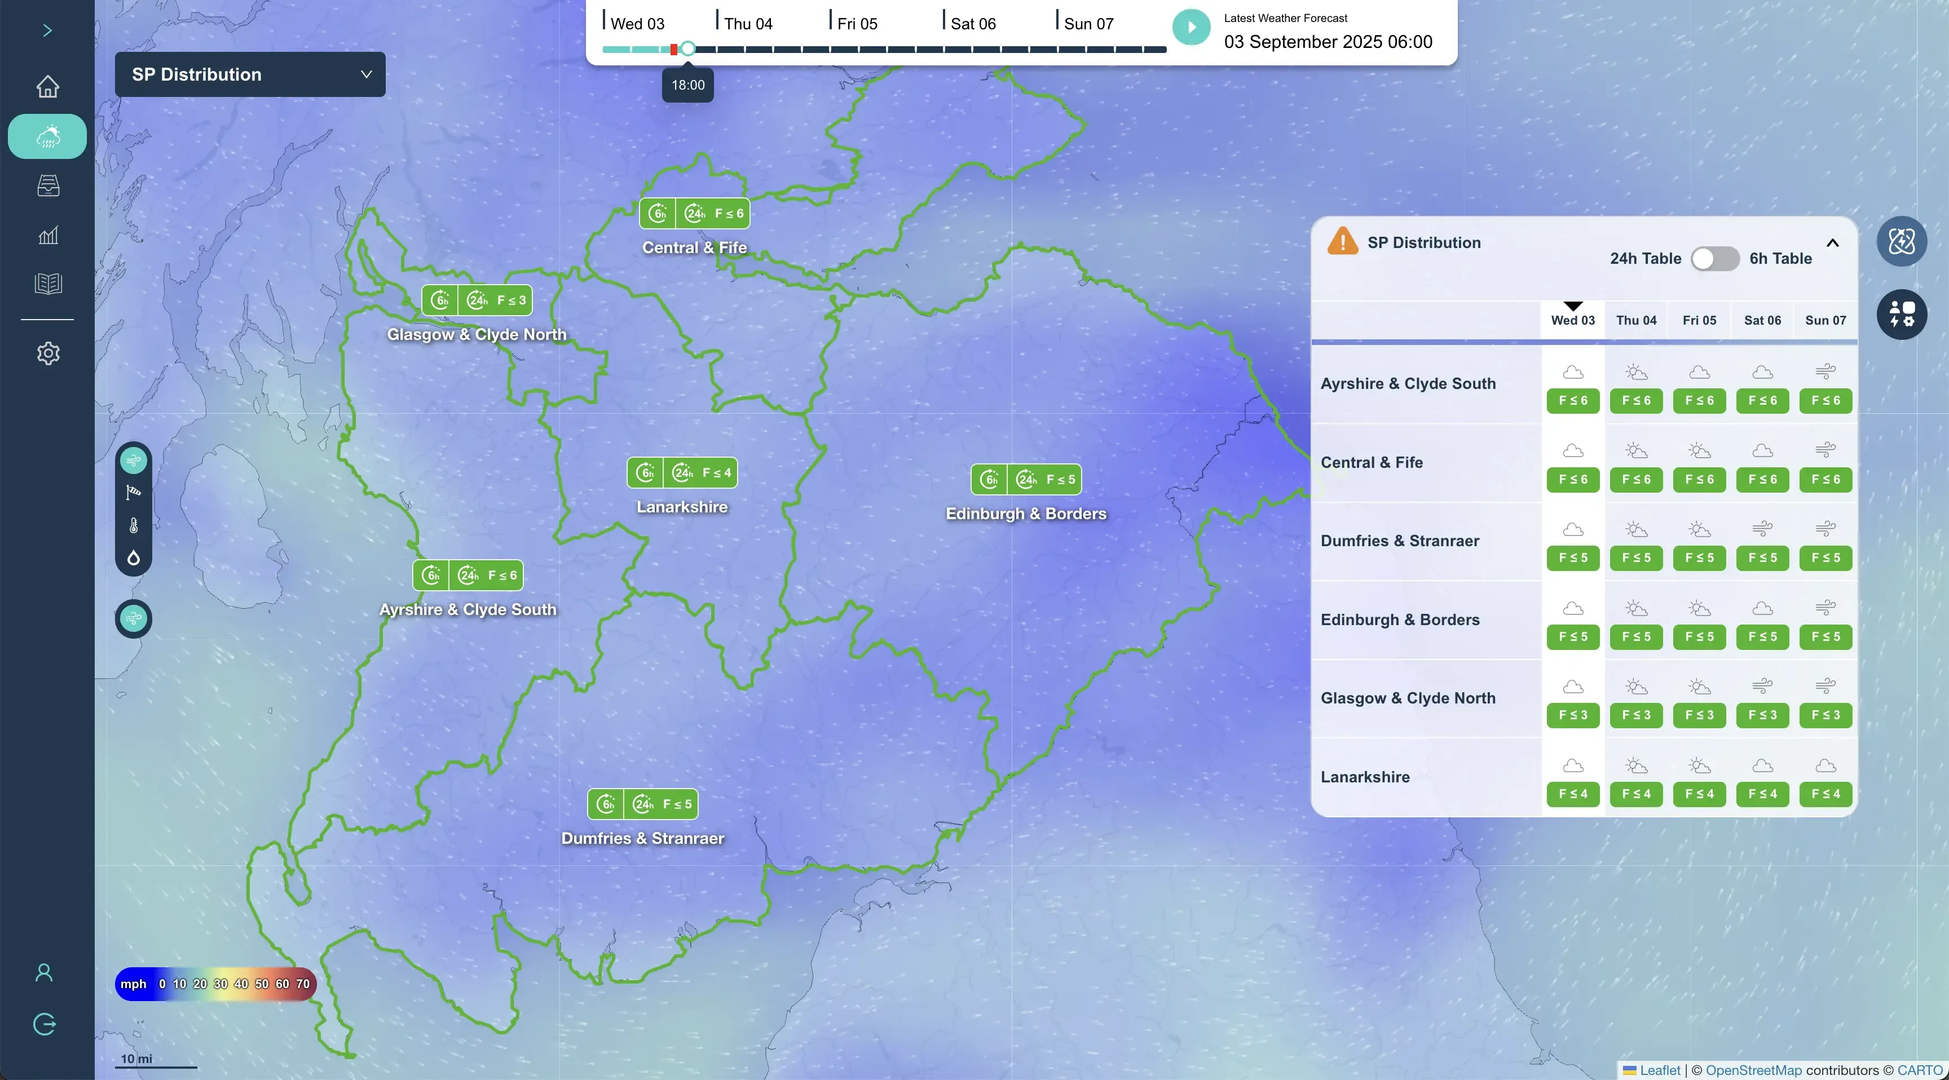Image resolution: width=1949 pixels, height=1080 pixels.
Task: Open the reports book icon in sidebar
Action: coord(48,284)
